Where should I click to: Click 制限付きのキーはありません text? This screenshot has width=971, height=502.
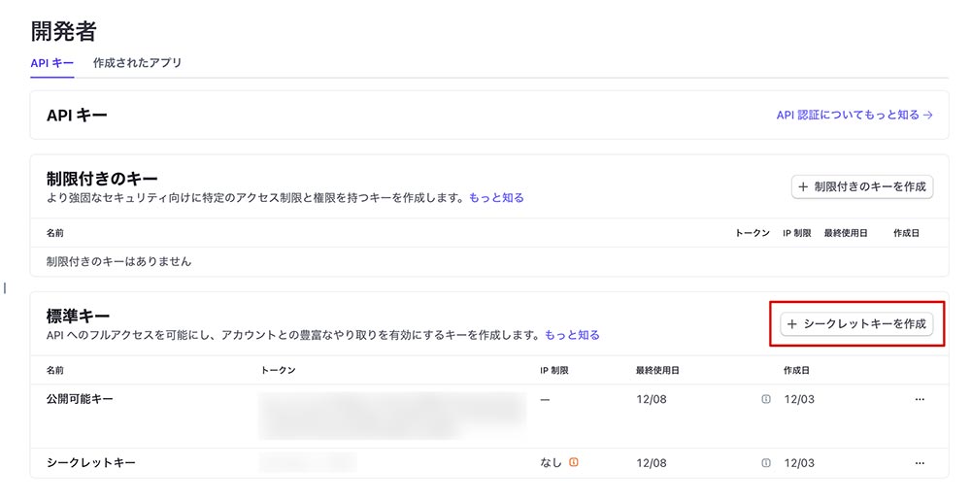coord(118,261)
